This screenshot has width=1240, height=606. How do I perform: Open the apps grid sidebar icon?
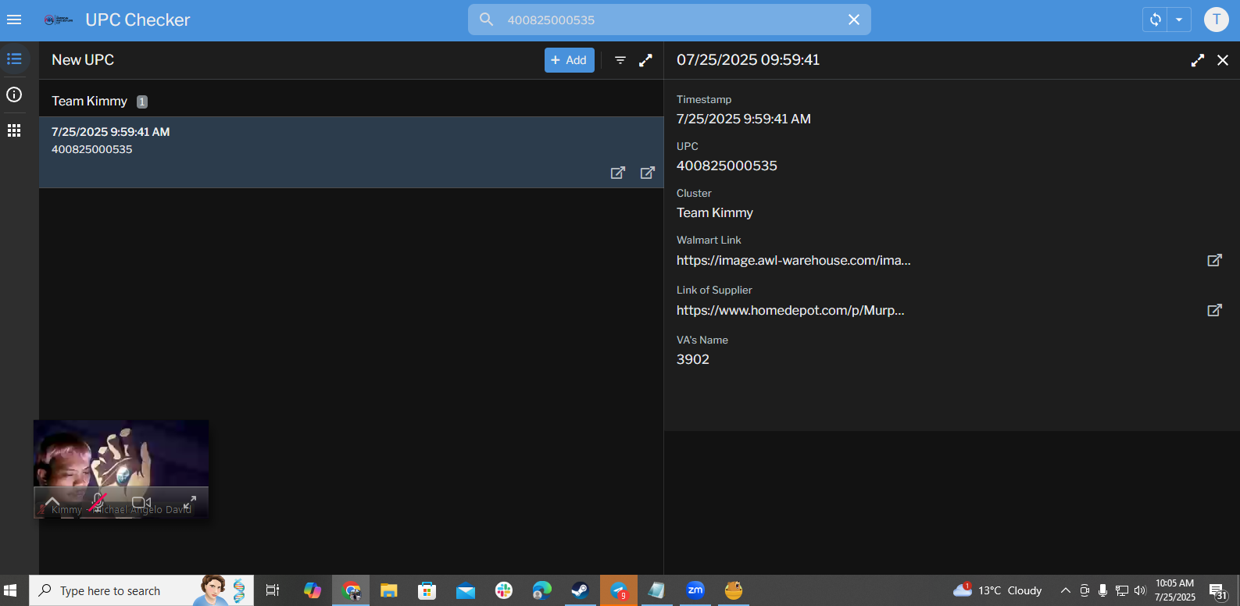click(x=14, y=130)
